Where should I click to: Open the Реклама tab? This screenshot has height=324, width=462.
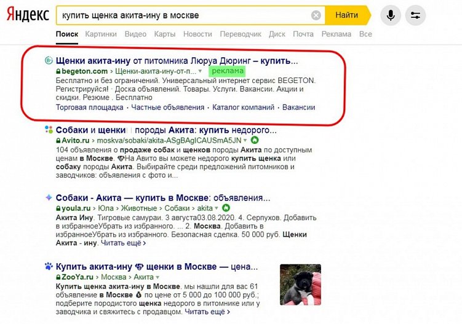[336, 34]
